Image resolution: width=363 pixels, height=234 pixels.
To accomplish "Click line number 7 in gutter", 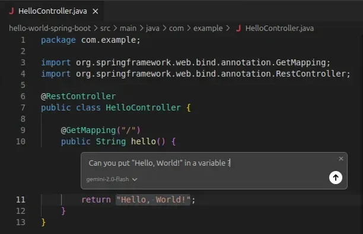I will pyautogui.click(x=23, y=107).
